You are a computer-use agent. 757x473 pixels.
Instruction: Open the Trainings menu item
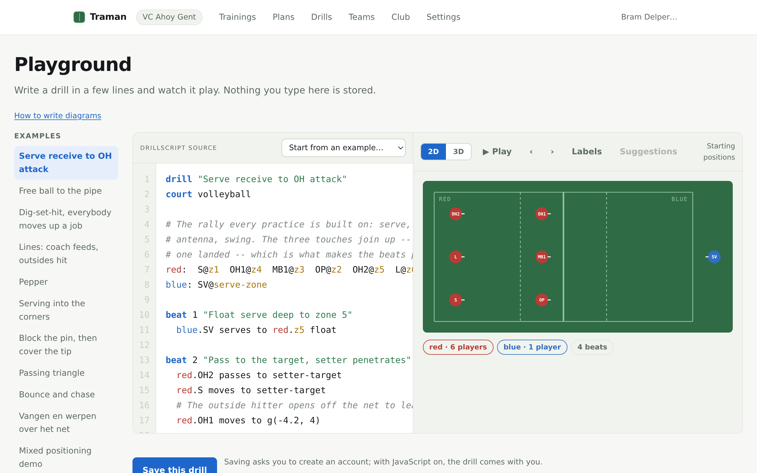click(237, 17)
